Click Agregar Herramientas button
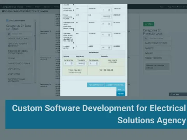This screenshot has width=187, height=140. (x=115, y=85)
